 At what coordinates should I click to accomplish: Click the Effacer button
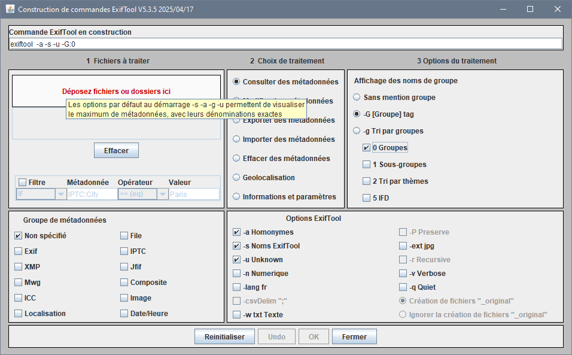point(116,150)
